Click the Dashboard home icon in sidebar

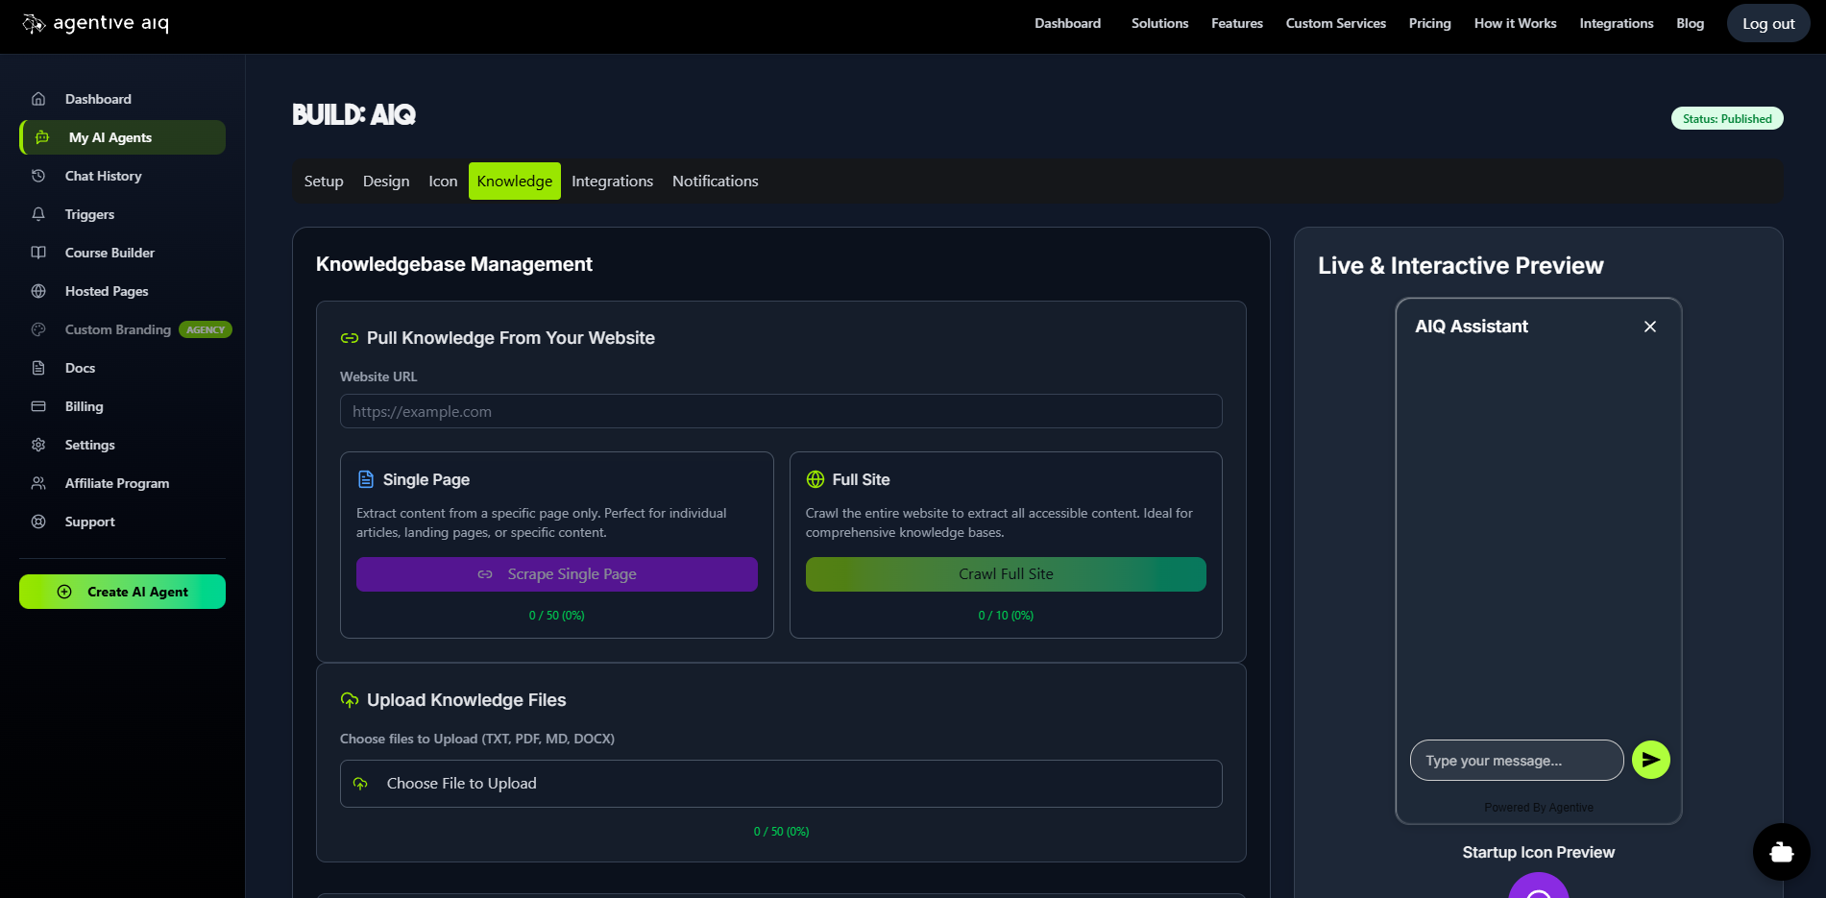point(38,99)
